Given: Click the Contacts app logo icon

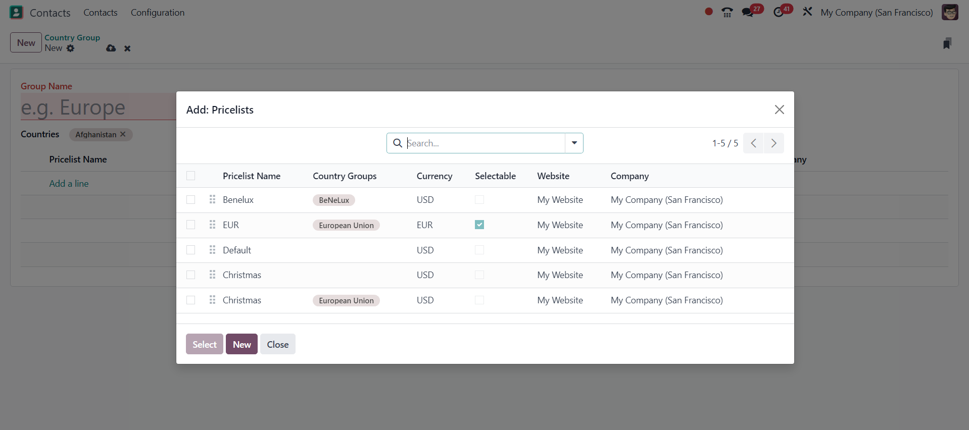Looking at the screenshot, I should [x=16, y=13].
